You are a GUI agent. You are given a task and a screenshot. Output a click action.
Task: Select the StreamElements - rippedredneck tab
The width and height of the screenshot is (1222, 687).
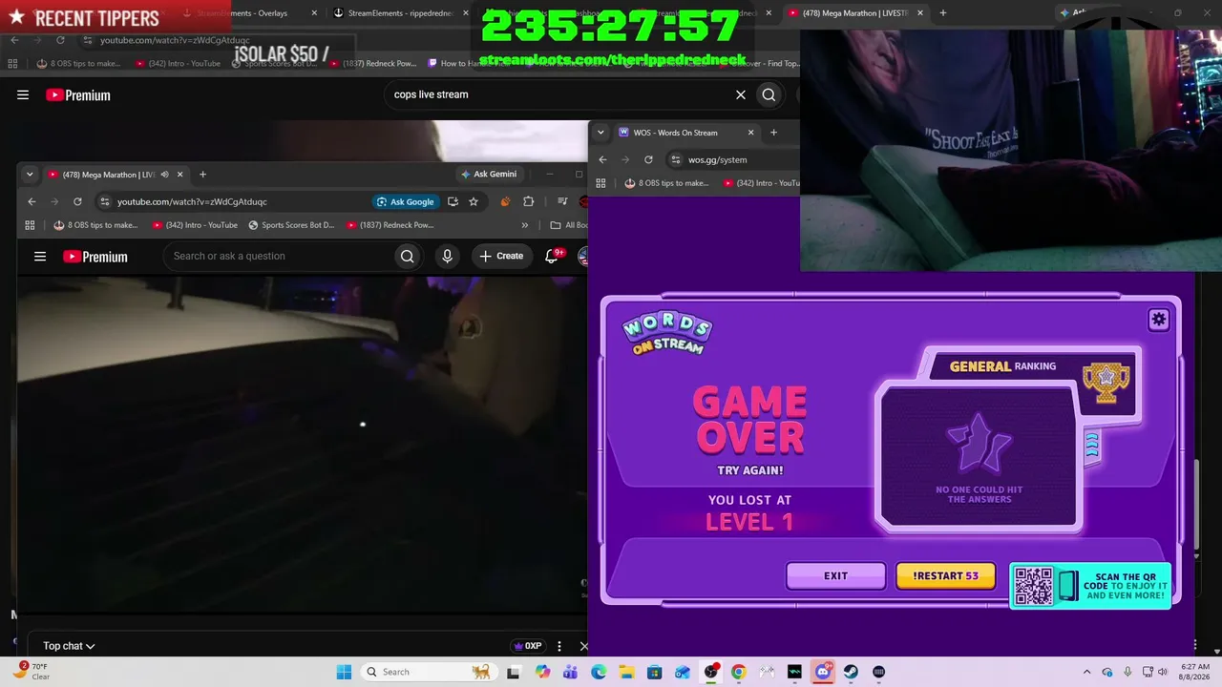point(401,13)
